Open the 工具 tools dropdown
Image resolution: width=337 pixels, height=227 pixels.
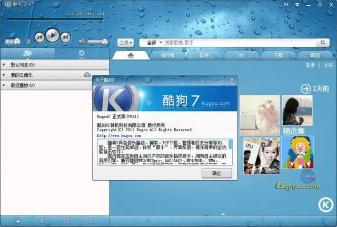126,43
